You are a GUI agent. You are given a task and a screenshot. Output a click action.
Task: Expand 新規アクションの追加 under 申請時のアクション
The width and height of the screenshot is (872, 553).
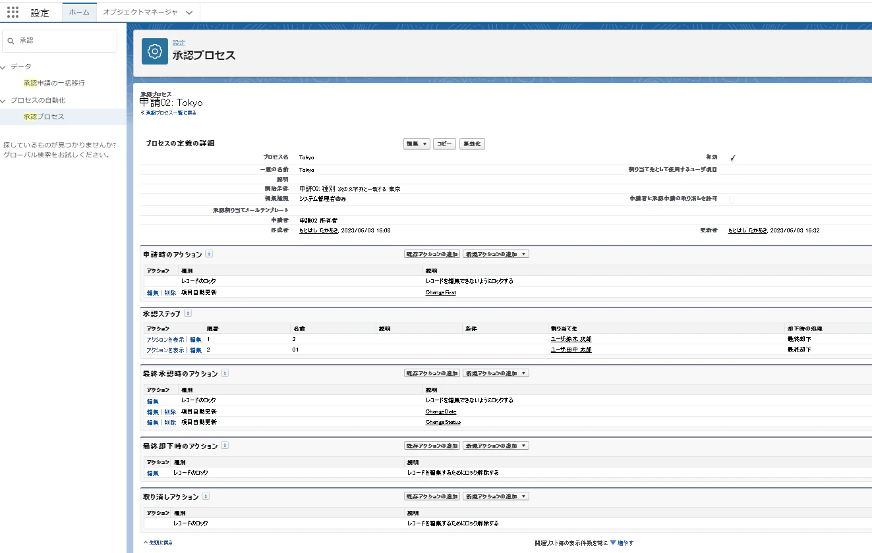[496, 254]
